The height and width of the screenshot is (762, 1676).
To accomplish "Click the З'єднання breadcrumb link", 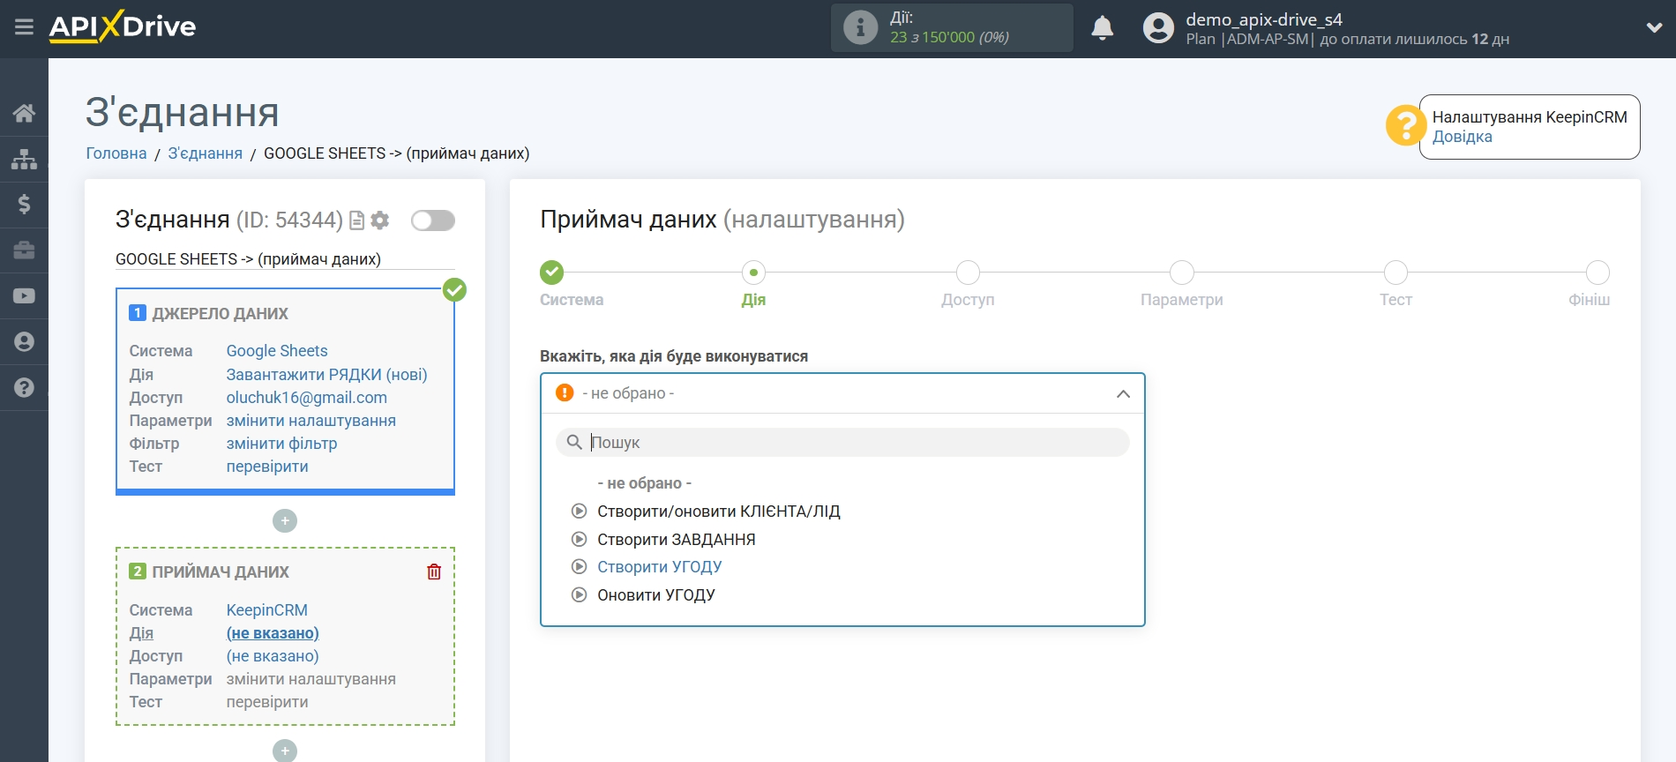I will tap(206, 153).
